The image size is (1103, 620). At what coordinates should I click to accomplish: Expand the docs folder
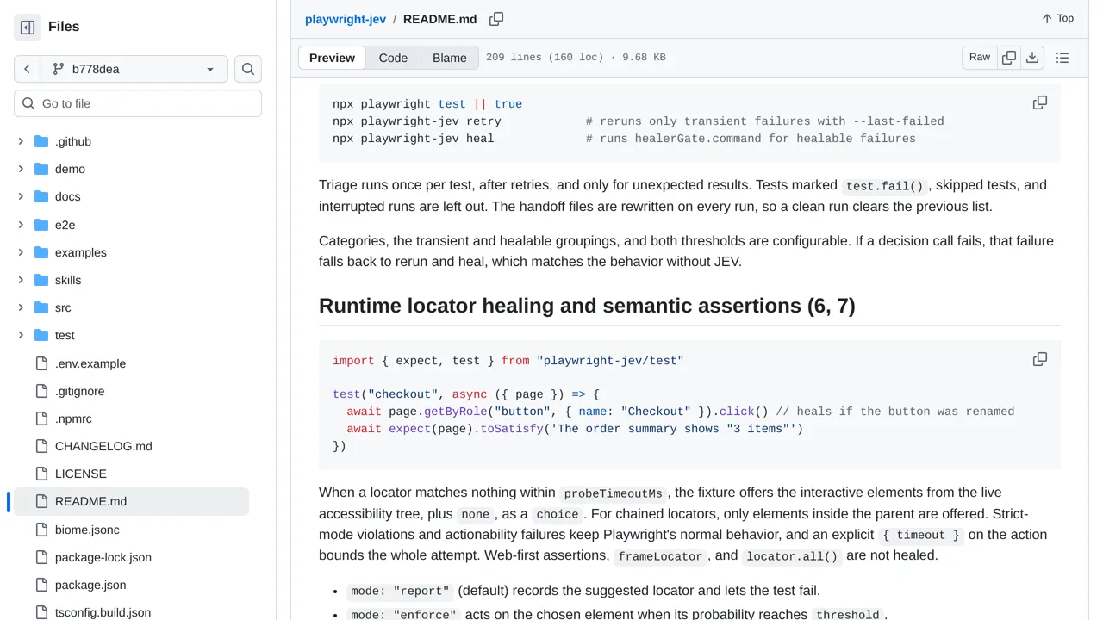(x=21, y=196)
